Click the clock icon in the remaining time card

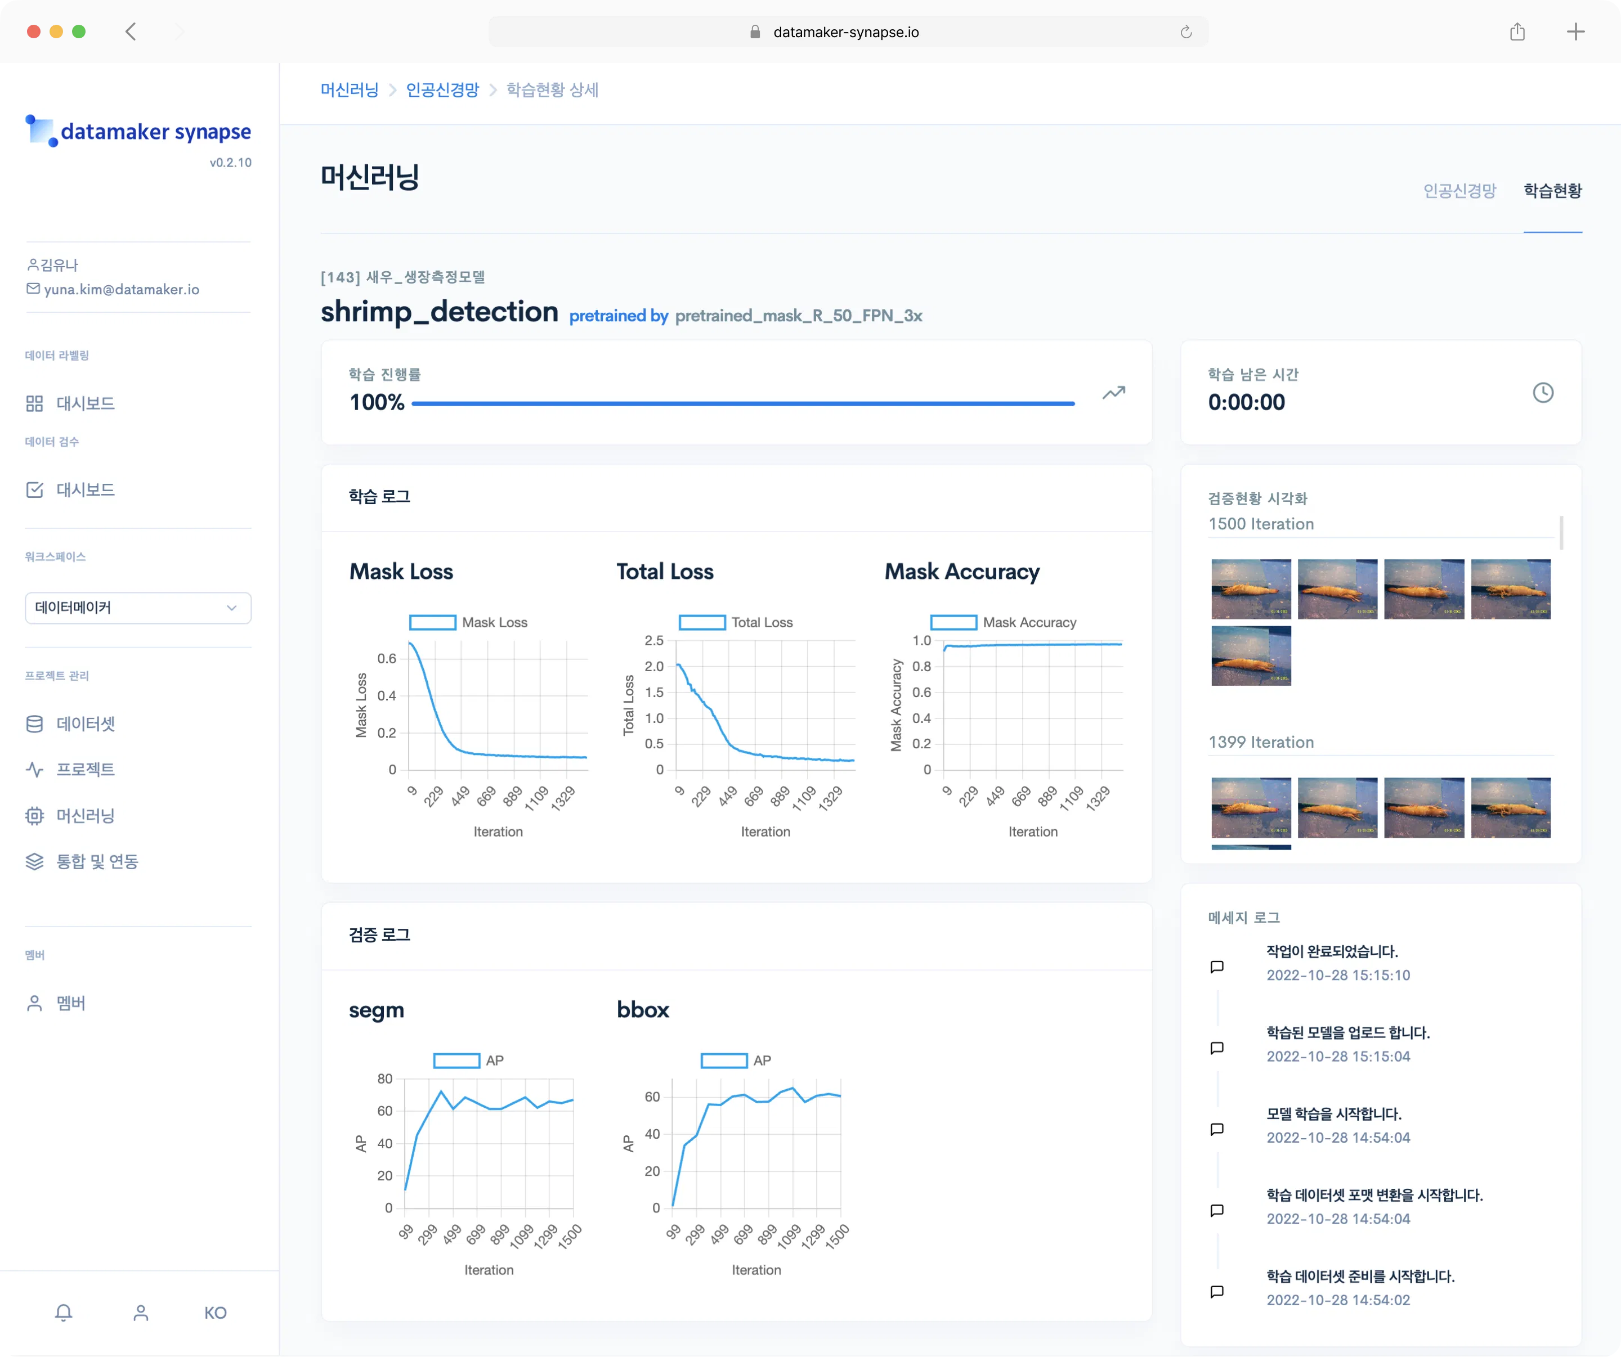point(1542,393)
